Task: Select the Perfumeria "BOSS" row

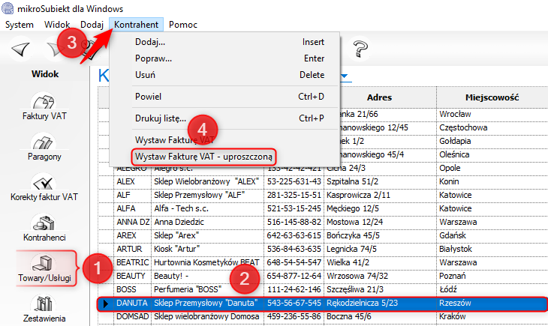Action: click(322, 289)
